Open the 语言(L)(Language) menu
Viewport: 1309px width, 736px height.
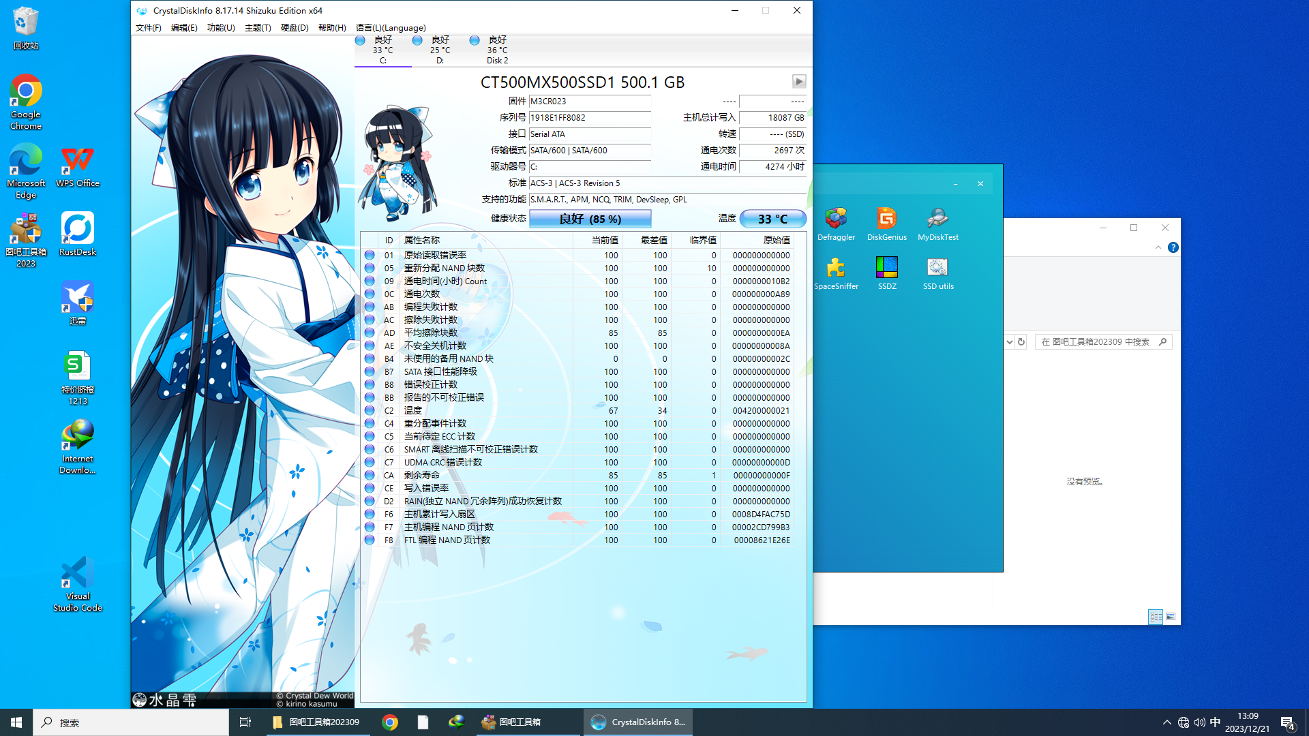tap(391, 27)
